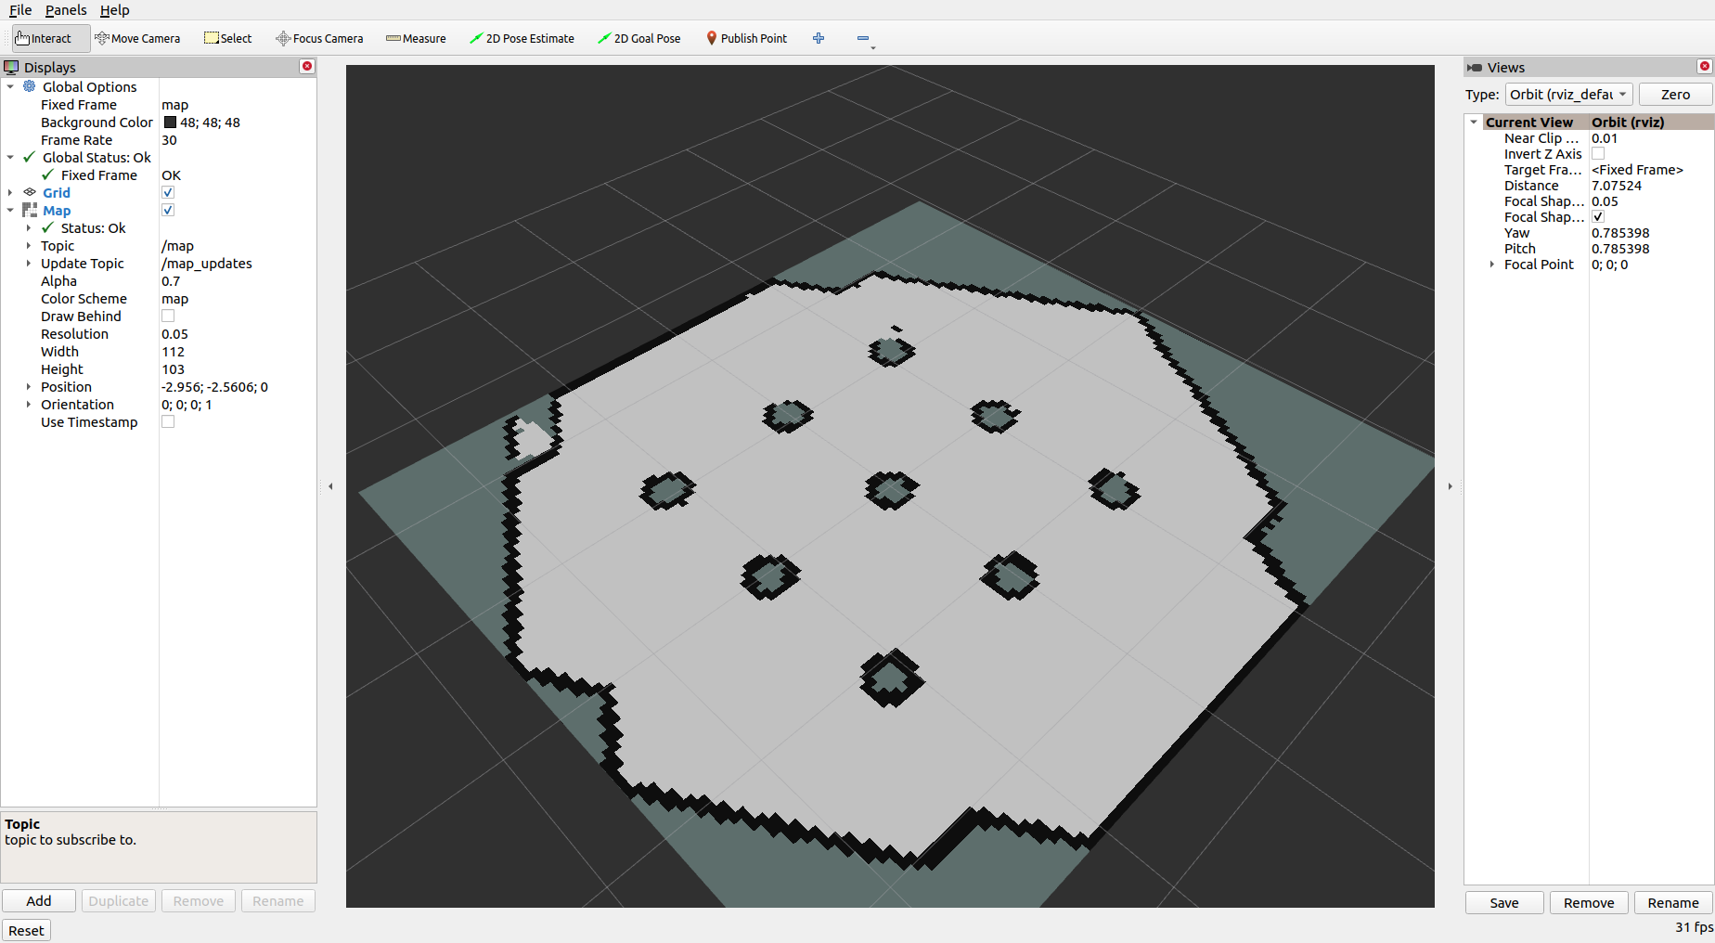Viewport: 1715px width, 943px height.
Task: Activate the Focus Camera tool
Action: [x=319, y=38]
